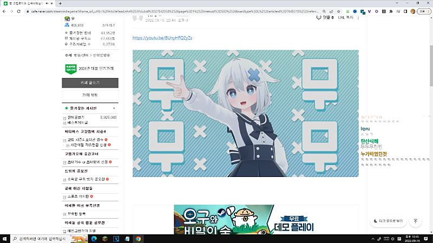Click the 카페 글쓰기 button
The image size is (433, 243).
90,83
